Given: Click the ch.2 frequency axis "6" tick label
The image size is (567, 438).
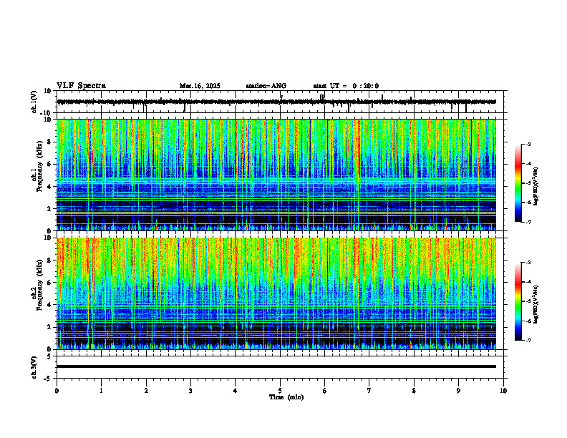Looking at the screenshot, I should tap(50, 283).
